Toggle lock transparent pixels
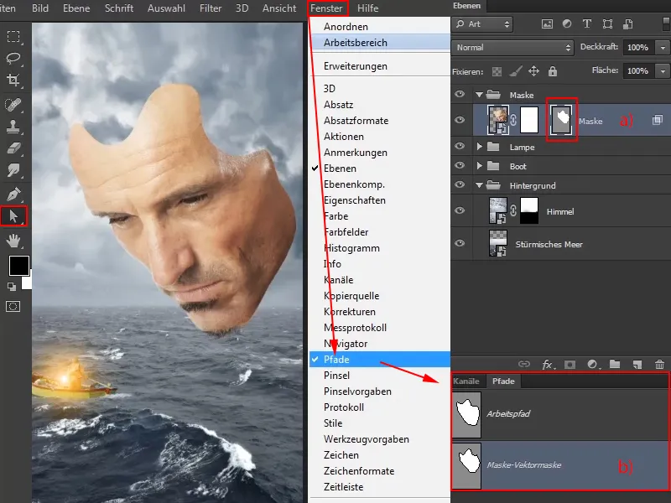 click(x=497, y=71)
